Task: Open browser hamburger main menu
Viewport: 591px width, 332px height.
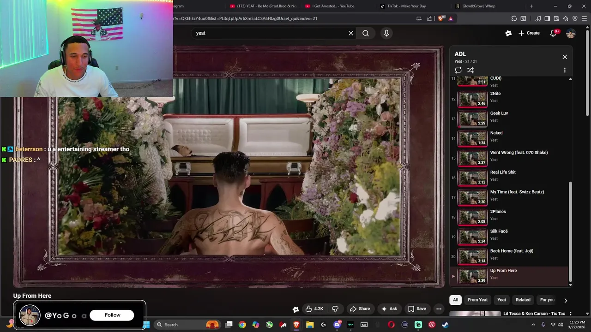Action: pyautogui.click(x=585, y=18)
